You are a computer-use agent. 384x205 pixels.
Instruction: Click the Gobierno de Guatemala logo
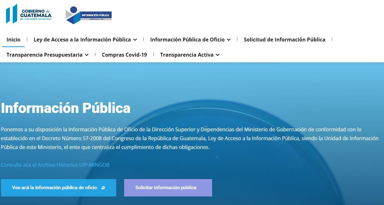click(x=29, y=14)
